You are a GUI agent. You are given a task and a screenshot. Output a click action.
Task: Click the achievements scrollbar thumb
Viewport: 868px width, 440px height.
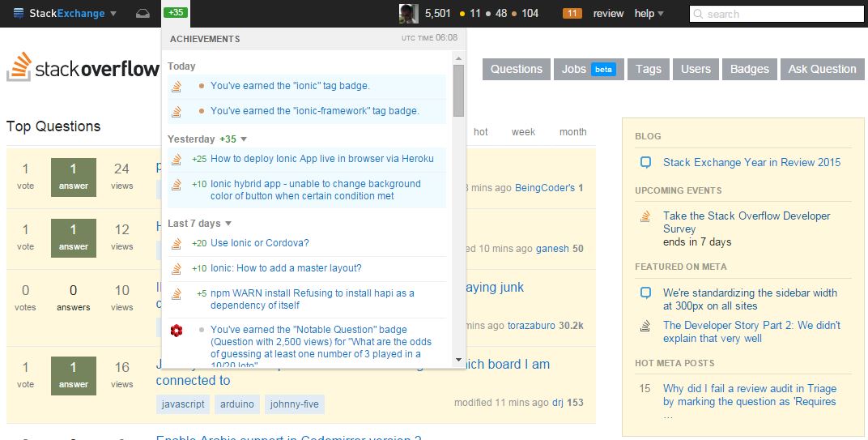point(458,91)
